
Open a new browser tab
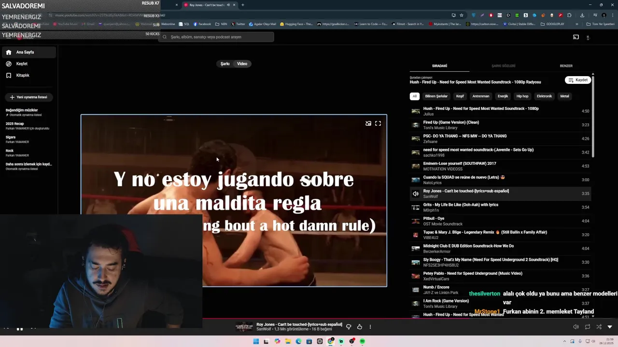[x=242, y=5]
